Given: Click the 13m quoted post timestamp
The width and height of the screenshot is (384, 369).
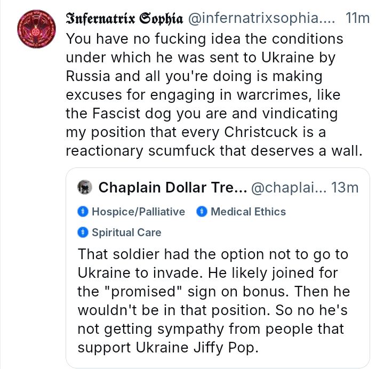Looking at the screenshot, I should coord(345,188).
